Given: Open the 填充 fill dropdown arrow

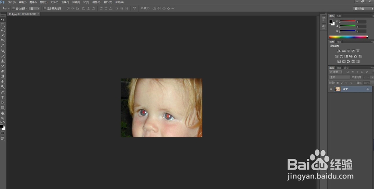Looking at the screenshot, I should 372,83.
